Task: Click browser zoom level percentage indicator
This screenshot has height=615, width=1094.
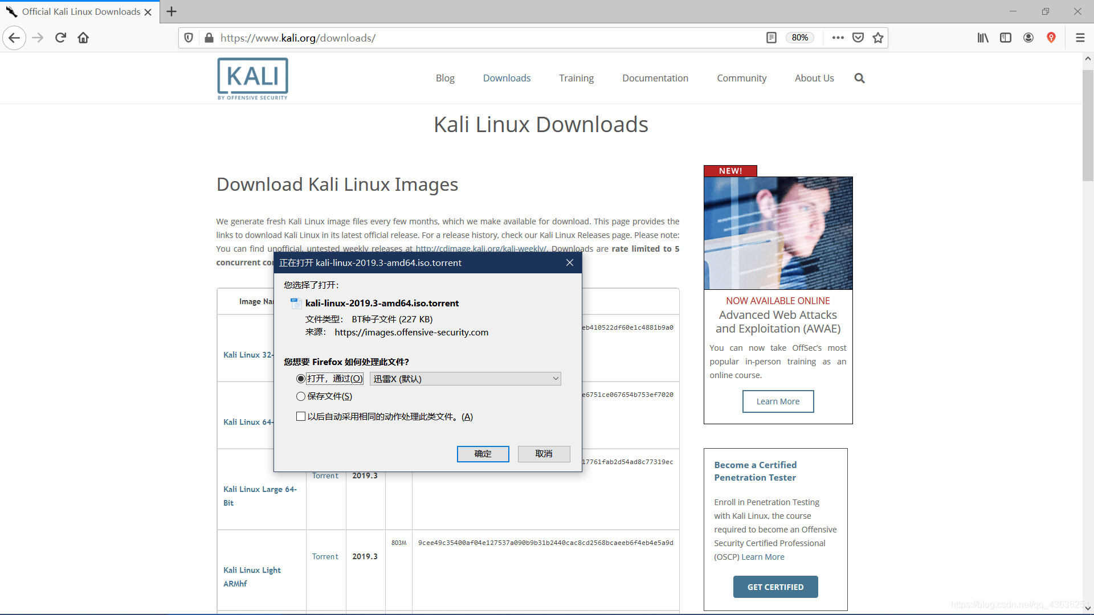Action: tap(800, 38)
